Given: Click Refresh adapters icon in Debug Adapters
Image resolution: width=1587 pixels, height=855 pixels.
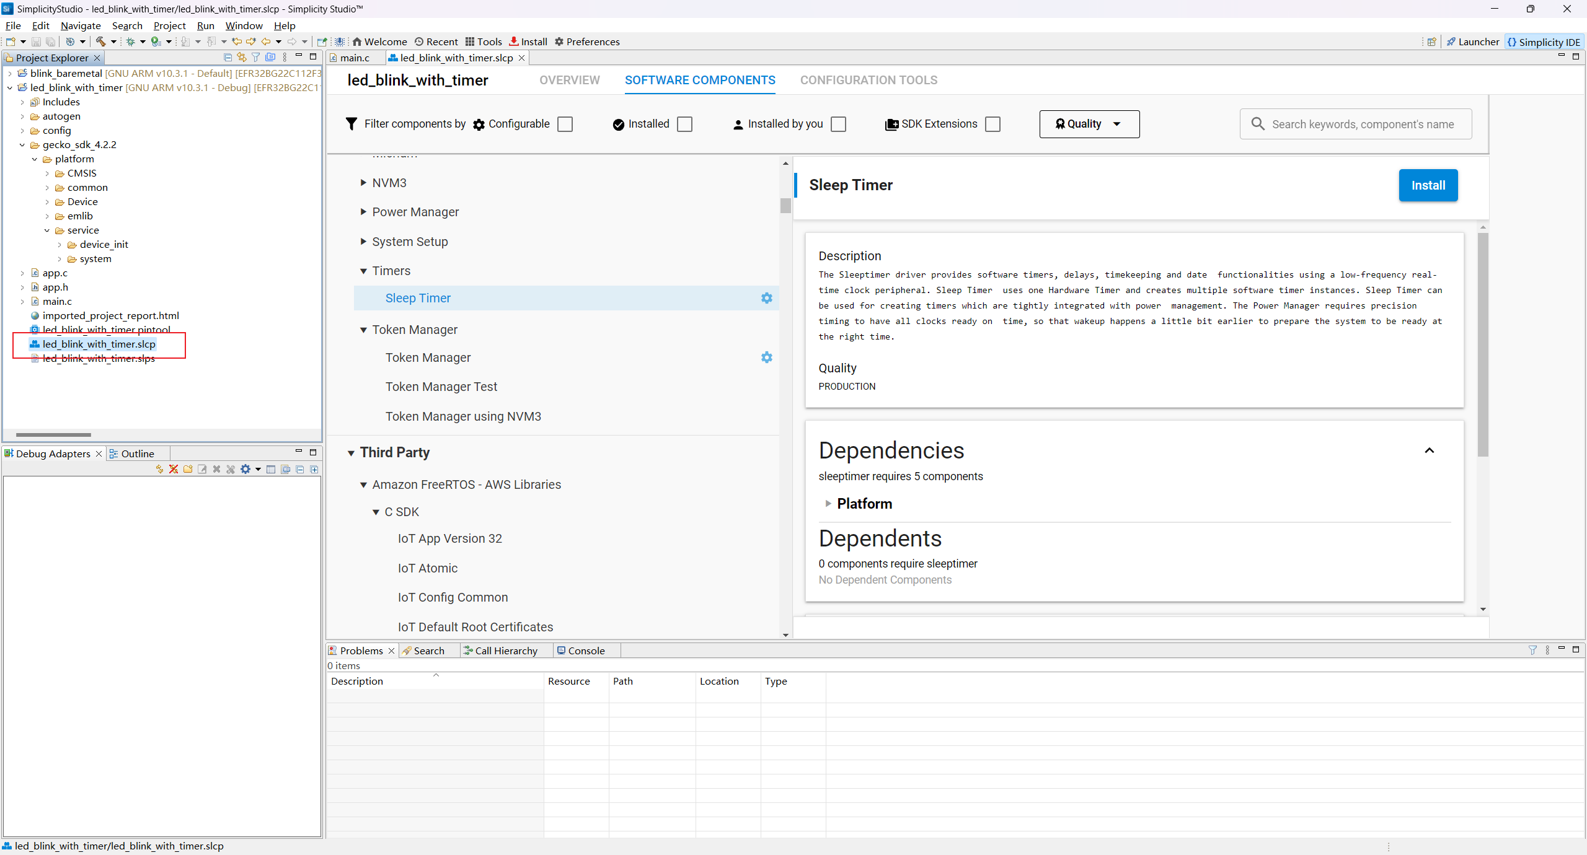Looking at the screenshot, I should click(159, 469).
